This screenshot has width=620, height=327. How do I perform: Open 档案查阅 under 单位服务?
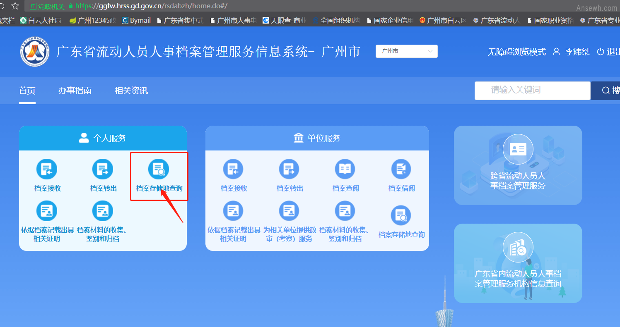pos(345,176)
